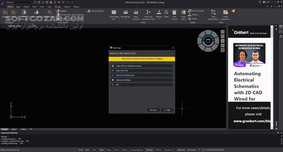Click Insert wire connection dot icon
The image size is (283, 152).
pos(148,12)
